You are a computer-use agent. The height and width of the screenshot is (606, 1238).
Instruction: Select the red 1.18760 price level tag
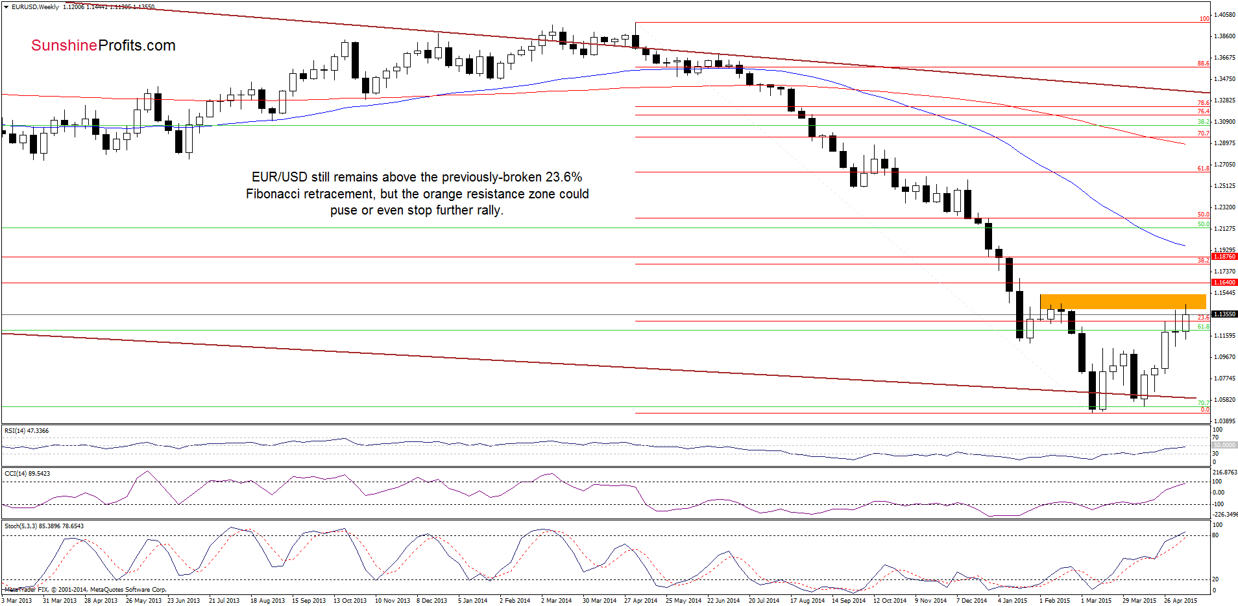coord(1224,257)
